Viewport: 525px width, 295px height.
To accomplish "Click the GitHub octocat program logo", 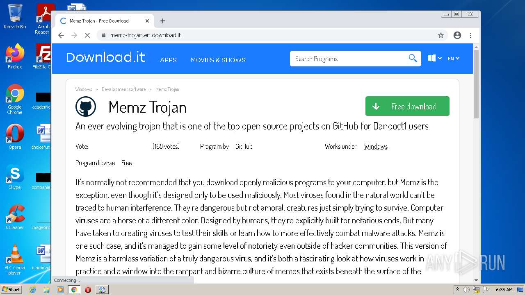I will tap(86, 107).
